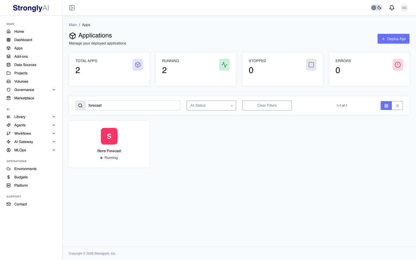
Task: Click the search magnifier icon
Action: tap(80, 106)
